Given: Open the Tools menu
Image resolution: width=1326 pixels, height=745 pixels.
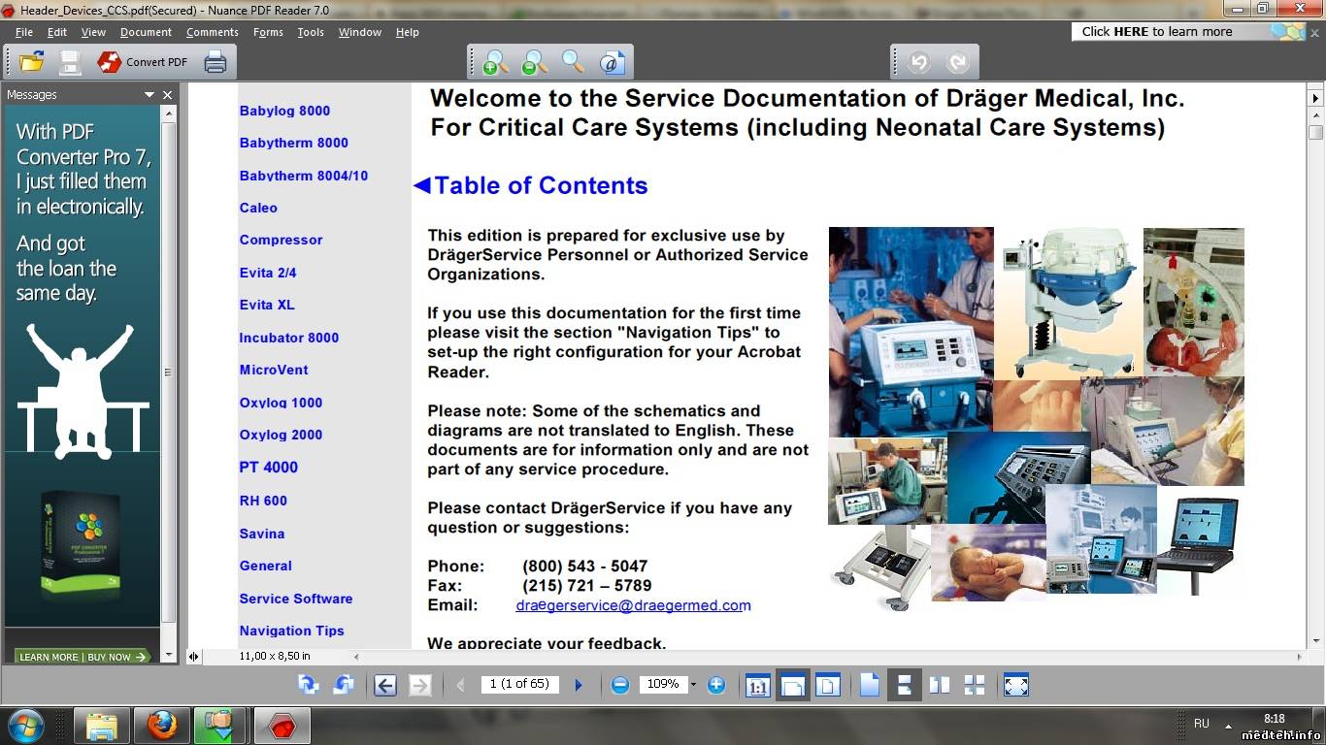Looking at the screenshot, I should tap(311, 32).
